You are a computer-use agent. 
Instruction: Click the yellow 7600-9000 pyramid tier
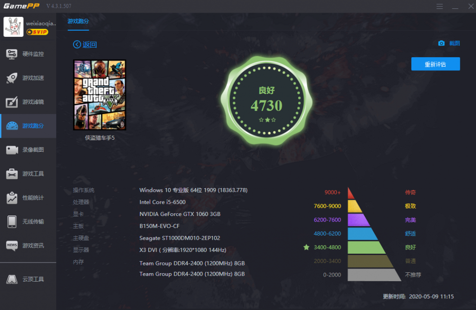coord(354,206)
